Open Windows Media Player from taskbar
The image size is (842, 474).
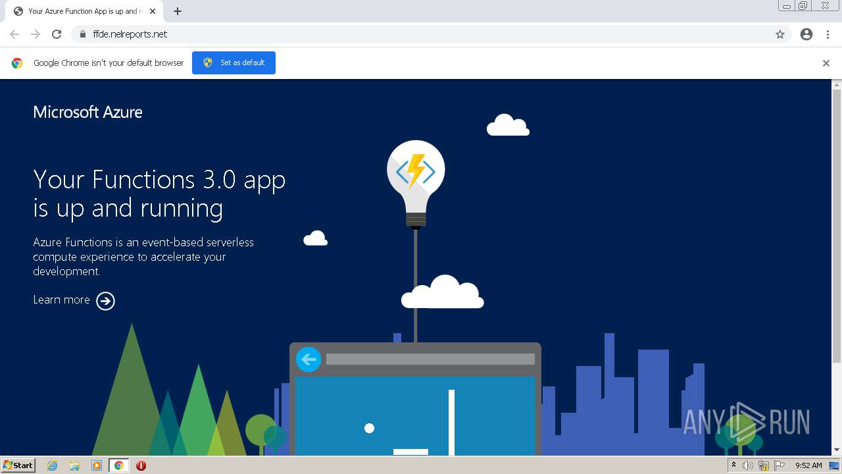[x=97, y=465]
